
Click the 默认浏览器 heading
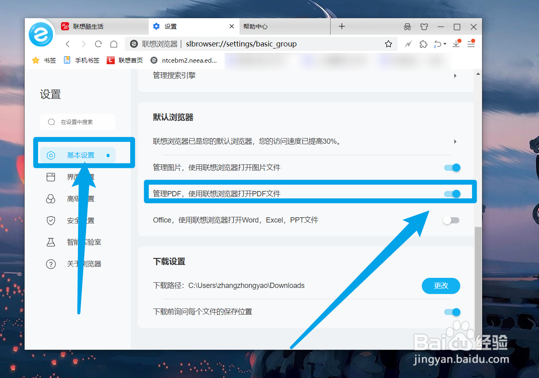coord(173,117)
